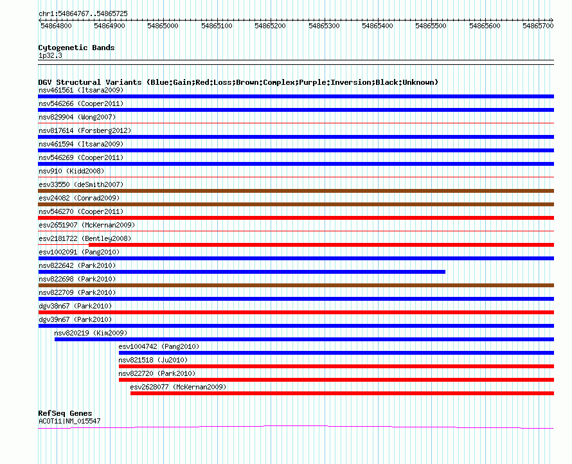Select the blue gain bar for nsv461561
This screenshot has width=572, height=464.
click(x=296, y=96)
